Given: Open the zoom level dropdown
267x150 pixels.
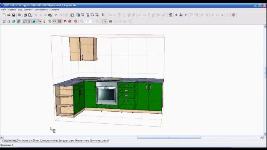Looking at the screenshot, I should click(x=93, y=21).
